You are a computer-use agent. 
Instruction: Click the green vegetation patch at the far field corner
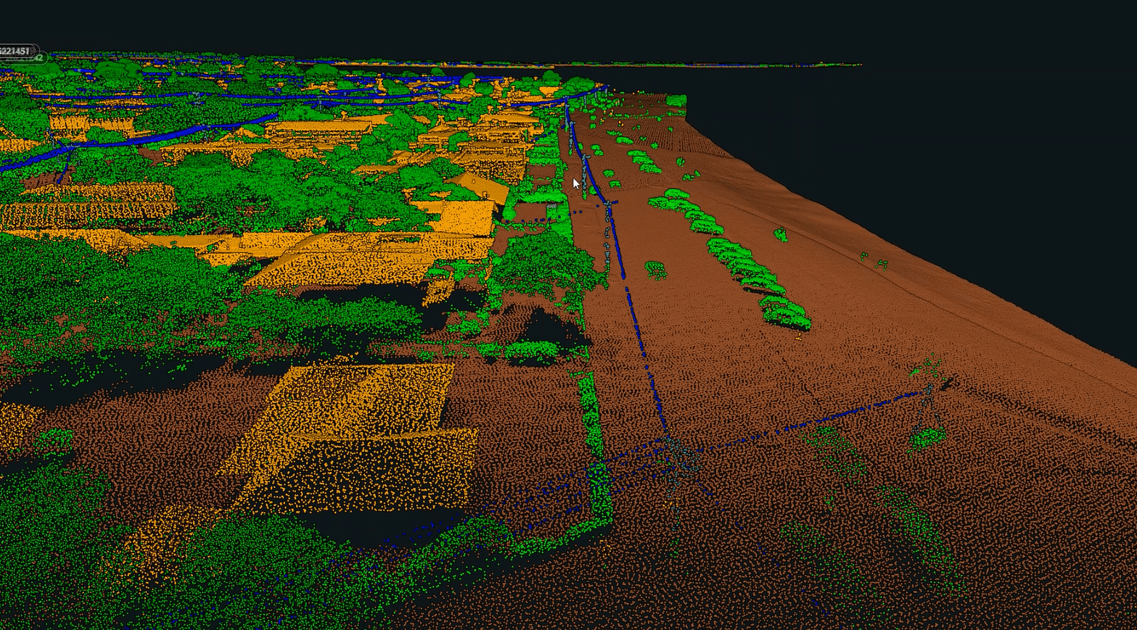676,100
